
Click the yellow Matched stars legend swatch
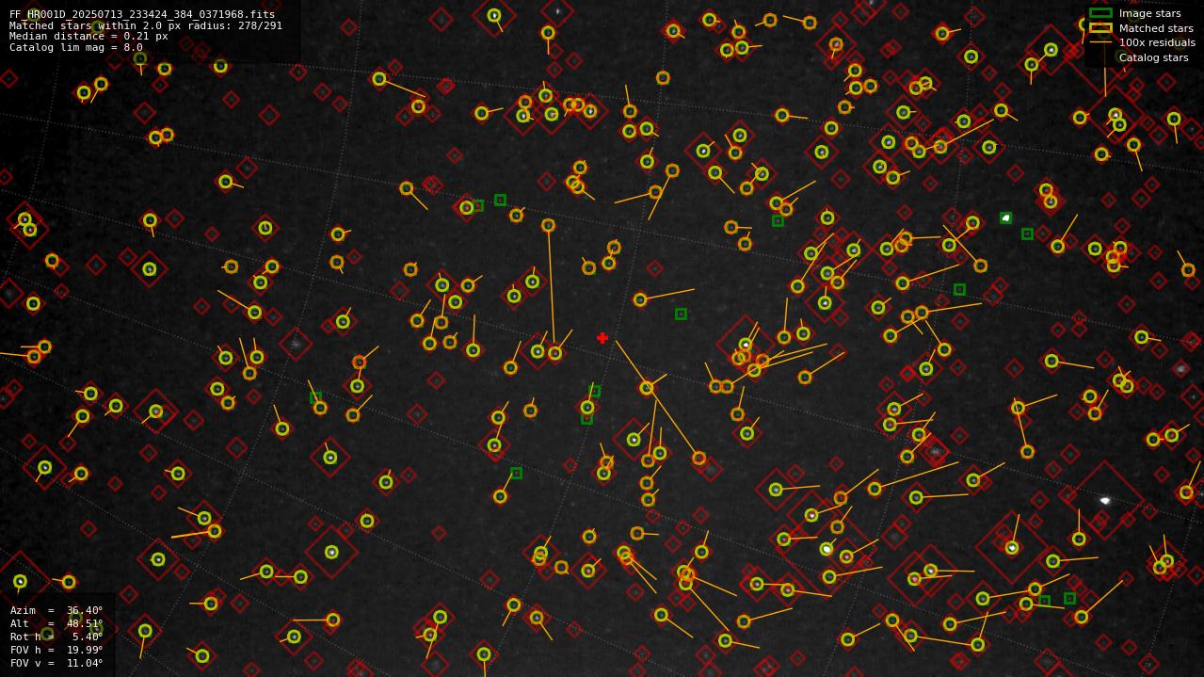pos(1100,28)
